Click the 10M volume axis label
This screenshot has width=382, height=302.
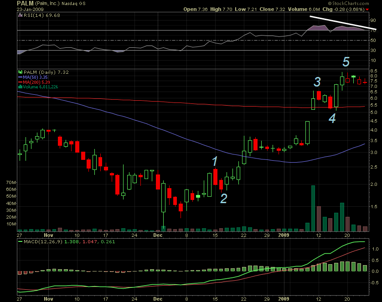(x=11, y=224)
